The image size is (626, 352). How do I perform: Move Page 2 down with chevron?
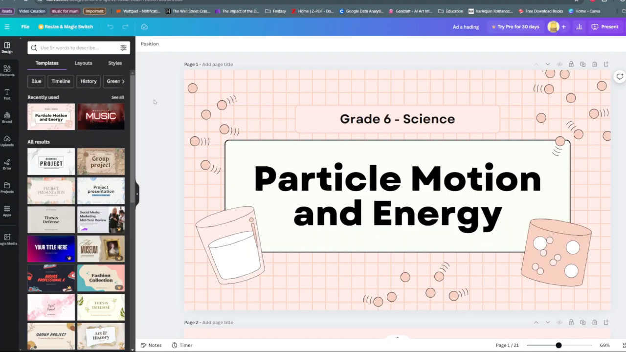click(x=548, y=322)
